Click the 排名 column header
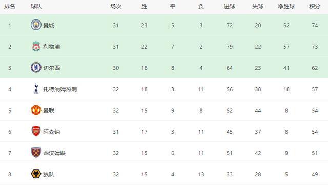328x185 pixels. 10,7
